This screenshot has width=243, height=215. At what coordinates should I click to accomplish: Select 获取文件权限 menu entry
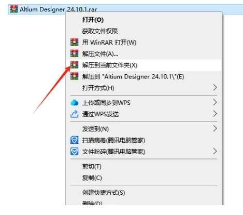(100, 31)
